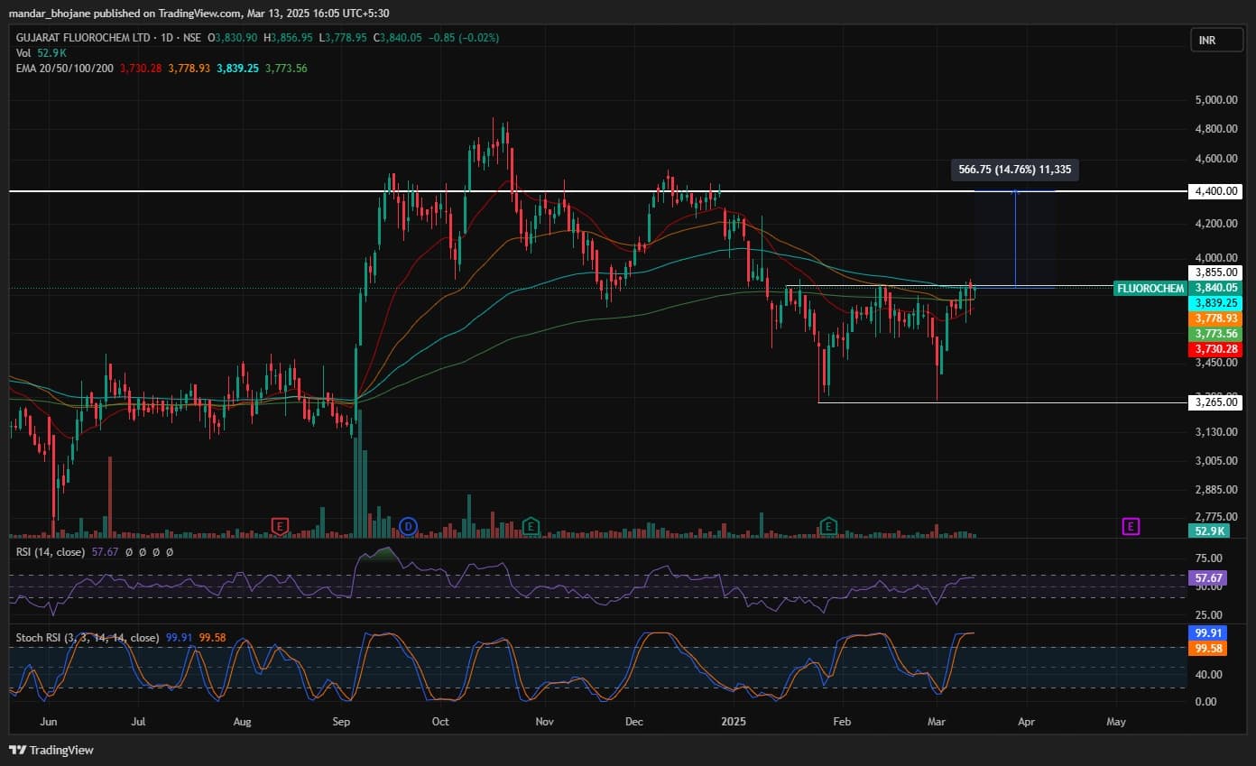Click the GUJARAT FLUOROCHEM LTD symbol title
The image size is (1256, 766).
coord(83,38)
